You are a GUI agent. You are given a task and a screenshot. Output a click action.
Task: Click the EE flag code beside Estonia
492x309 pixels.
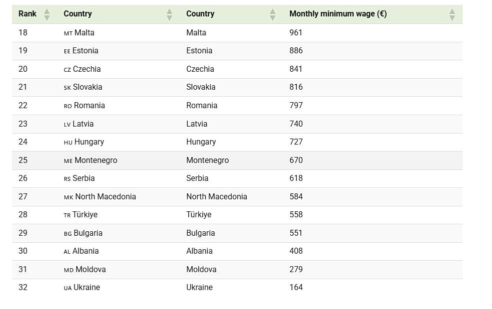coord(67,51)
